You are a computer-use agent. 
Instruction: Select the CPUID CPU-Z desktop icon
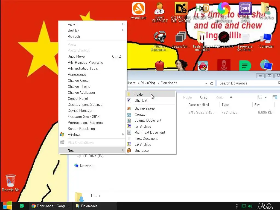(245, 13)
